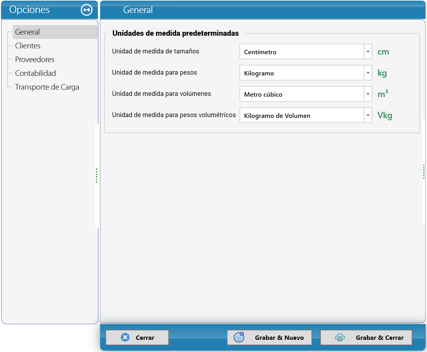Click the green cm unit symbol
Viewport: 427px width, 352px height.
click(x=383, y=52)
